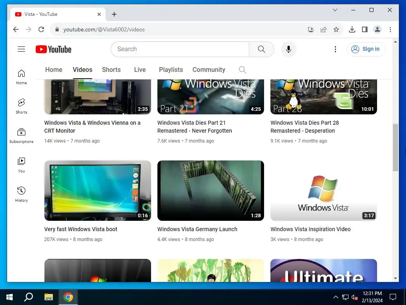
Task: Click the page vertical scrollbar thumb
Action: (395, 147)
